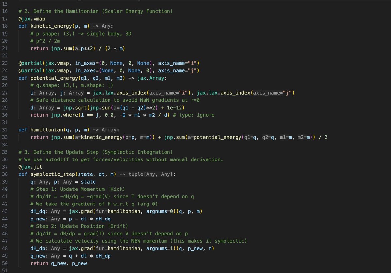
Task: Click "state" in "q: Any, p: Any = state"
Action: 88,182
